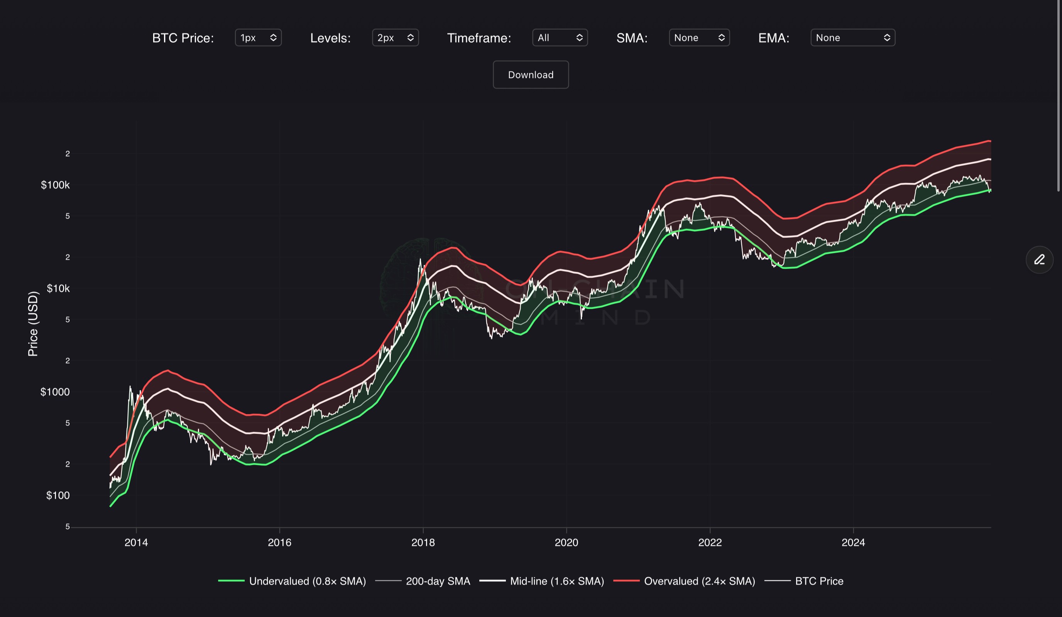The height and width of the screenshot is (617, 1062).
Task: Open the BTC Price line width dropdown
Action: [258, 38]
